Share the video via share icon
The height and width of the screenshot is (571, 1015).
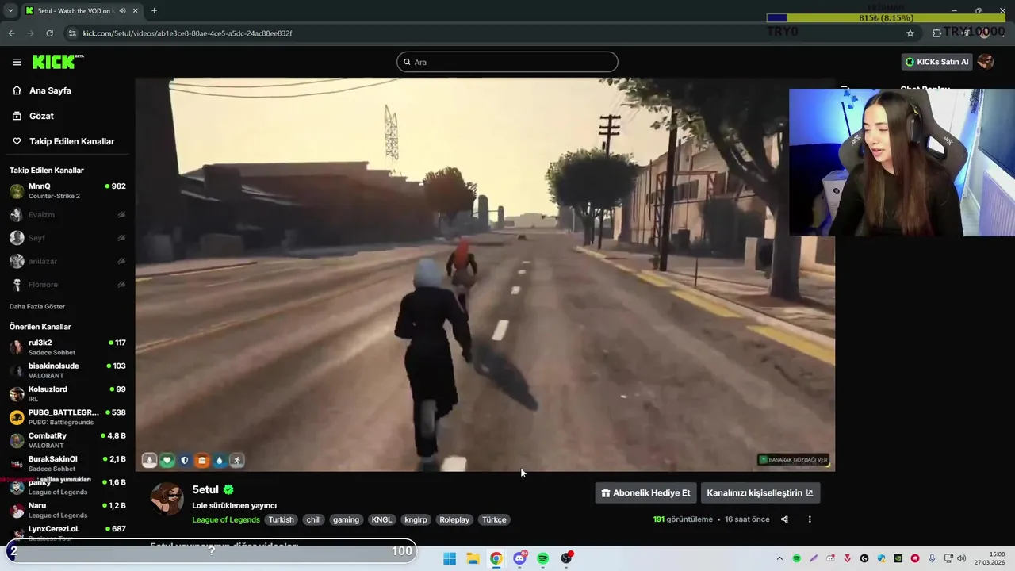pos(784,519)
